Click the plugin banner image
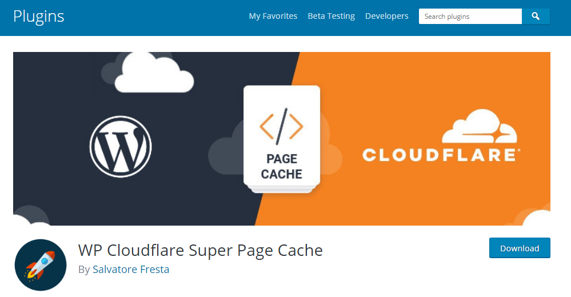The width and height of the screenshot is (571, 297). pos(281,139)
